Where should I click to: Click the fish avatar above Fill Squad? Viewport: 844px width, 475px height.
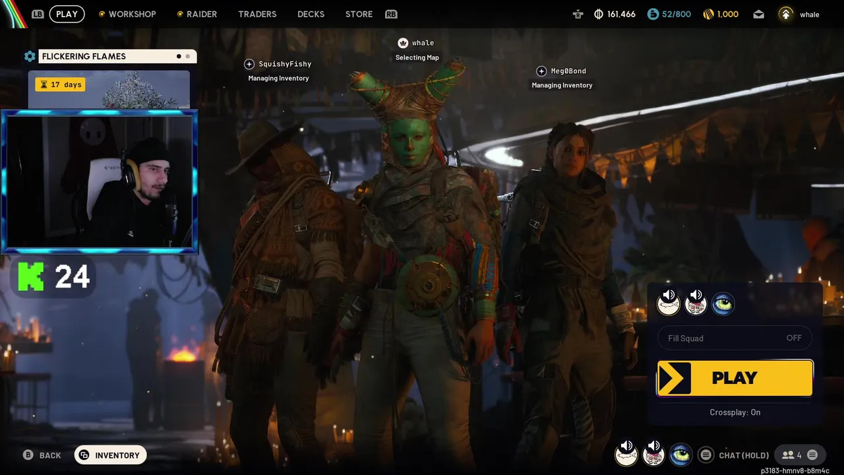tap(669, 303)
